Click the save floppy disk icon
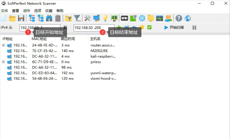Image resolution: width=230 pixels, height=139 pixels. (21, 18)
